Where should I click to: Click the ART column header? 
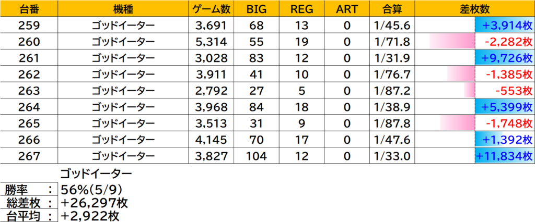point(346,9)
